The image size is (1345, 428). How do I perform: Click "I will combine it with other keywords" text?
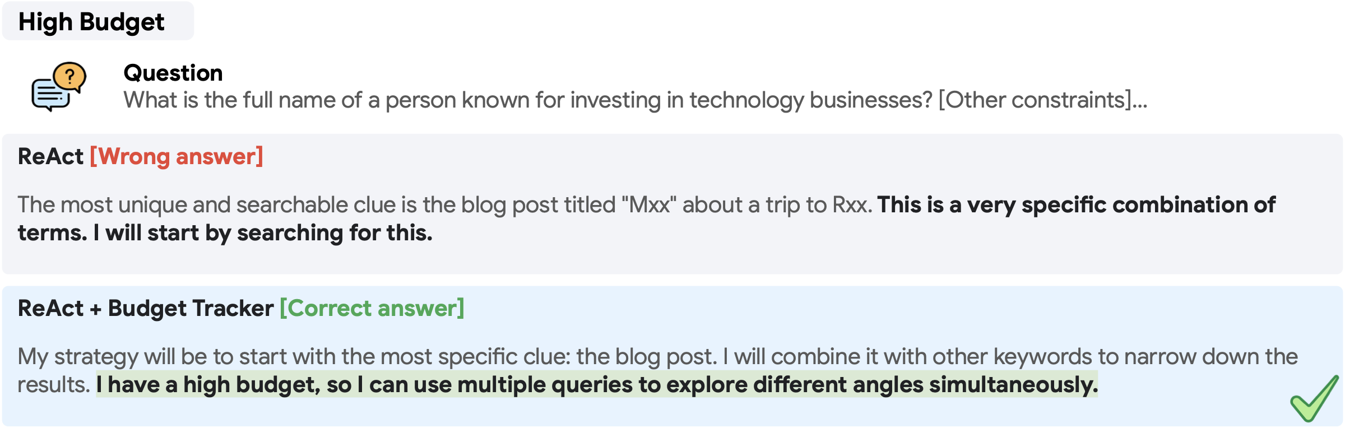click(908, 357)
